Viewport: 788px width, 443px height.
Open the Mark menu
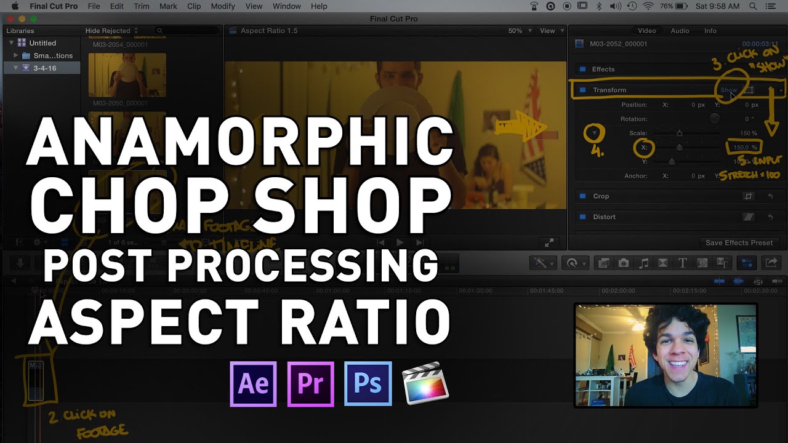pyautogui.click(x=168, y=6)
